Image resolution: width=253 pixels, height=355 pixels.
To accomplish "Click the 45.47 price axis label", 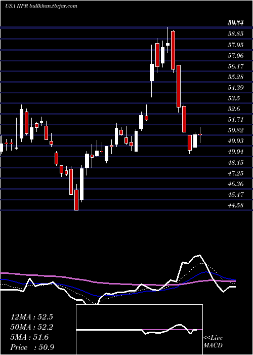I will click(x=236, y=194).
